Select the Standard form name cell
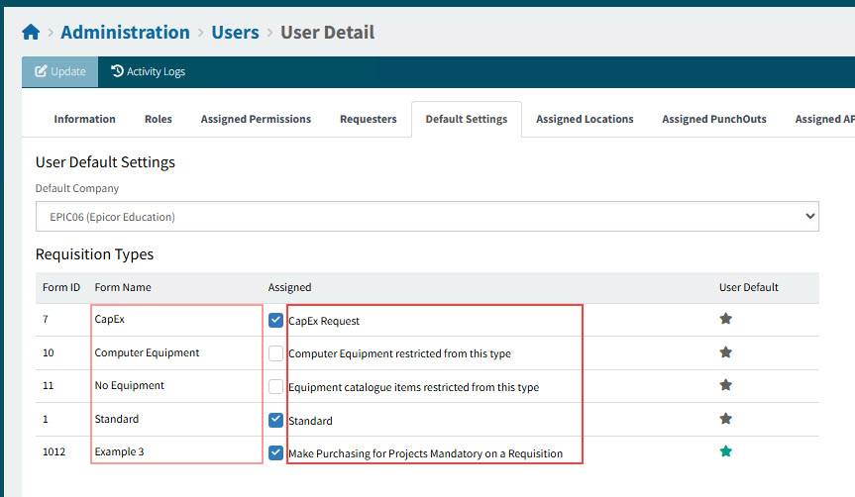 coord(117,419)
